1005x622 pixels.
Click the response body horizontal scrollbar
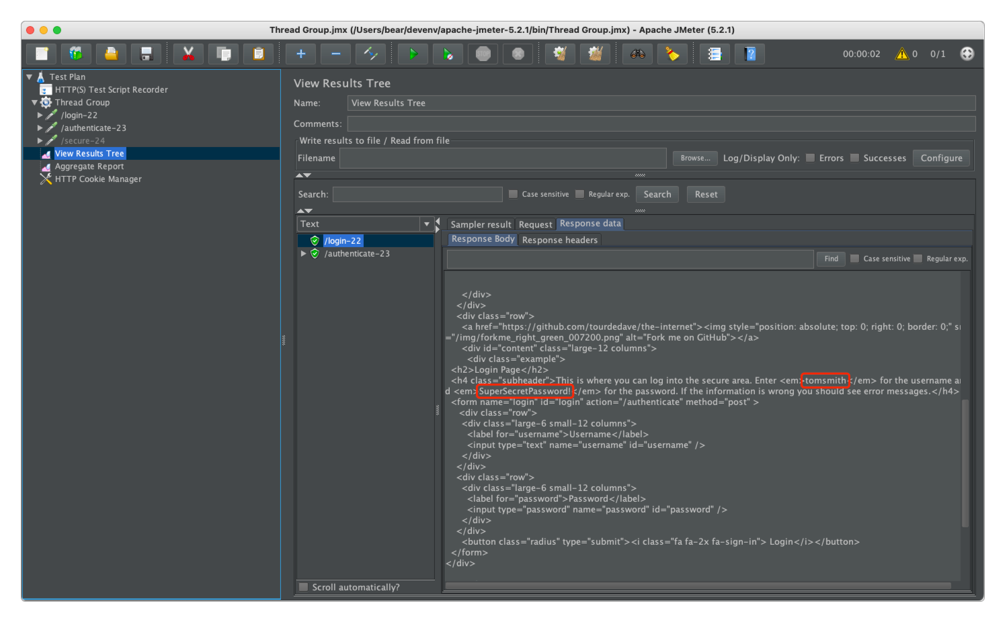coord(698,586)
